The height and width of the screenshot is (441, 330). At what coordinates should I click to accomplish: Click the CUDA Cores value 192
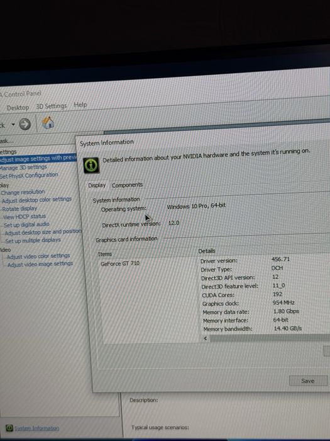pyautogui.click(x=278, y=294)
